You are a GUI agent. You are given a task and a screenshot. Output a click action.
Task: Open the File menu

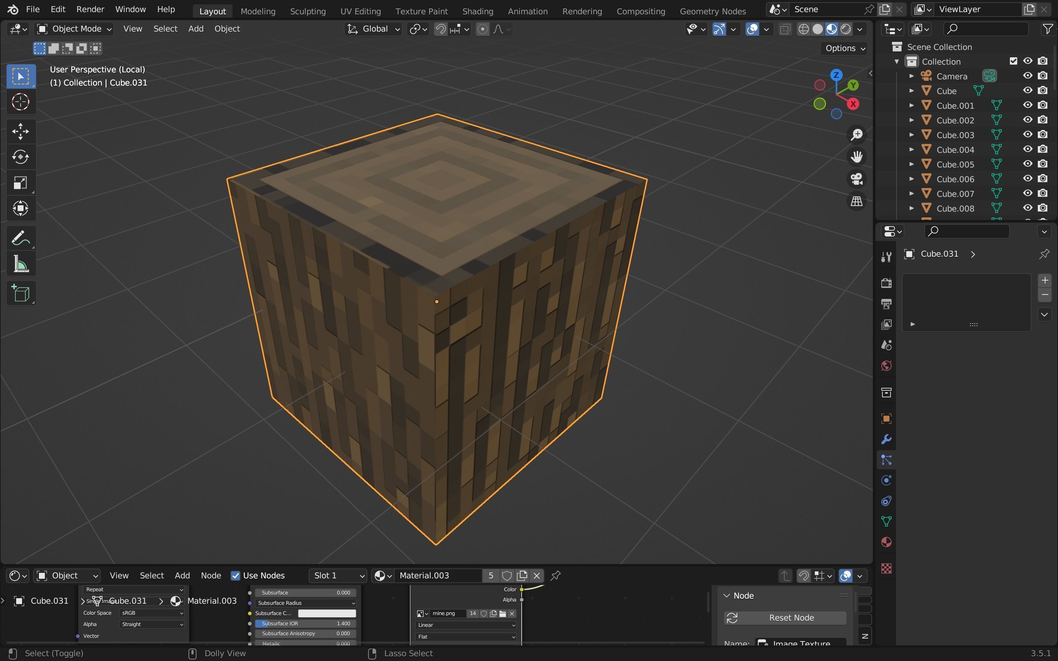click(x=33, y=9)
